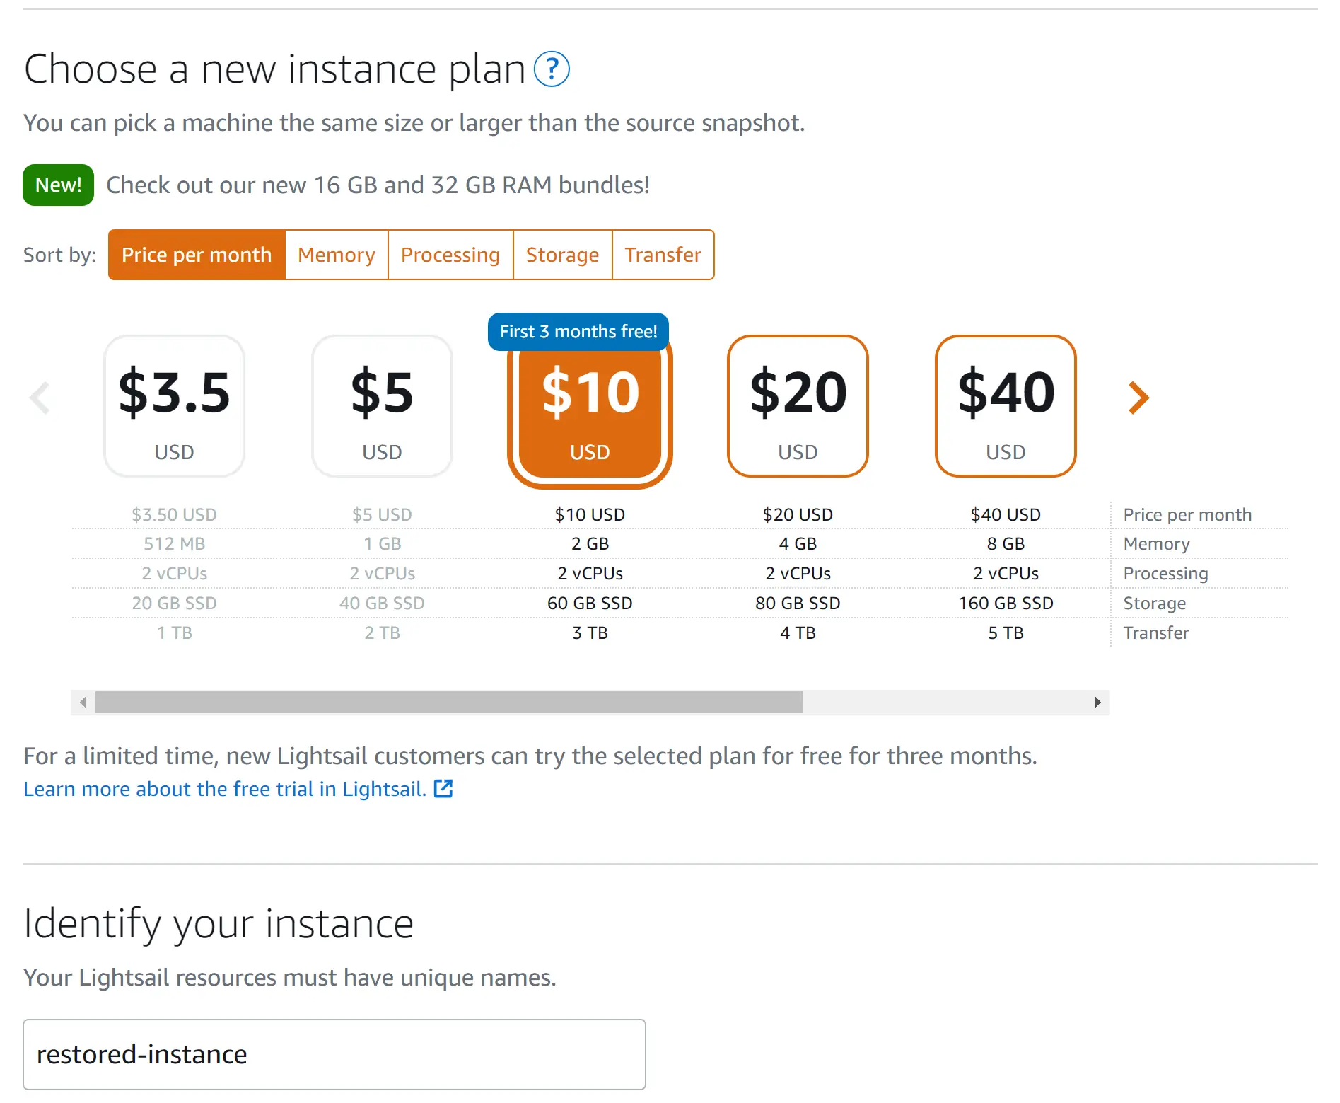Open help for choosing instance plan
Screen dimensions: 1340x1103
pyautogui.click(x=552, y=69)
